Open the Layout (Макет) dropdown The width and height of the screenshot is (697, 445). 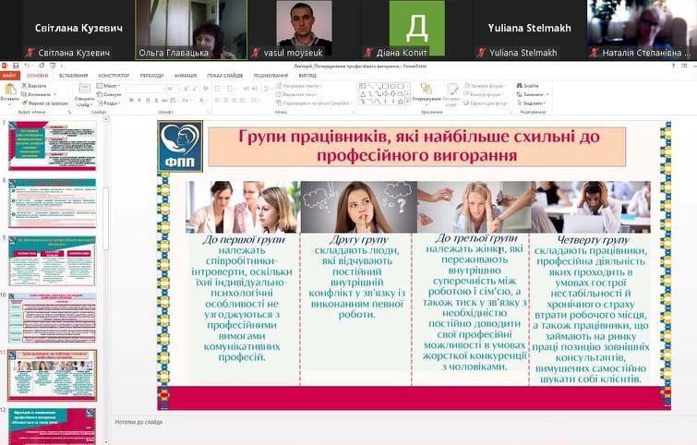click(108, 85)
